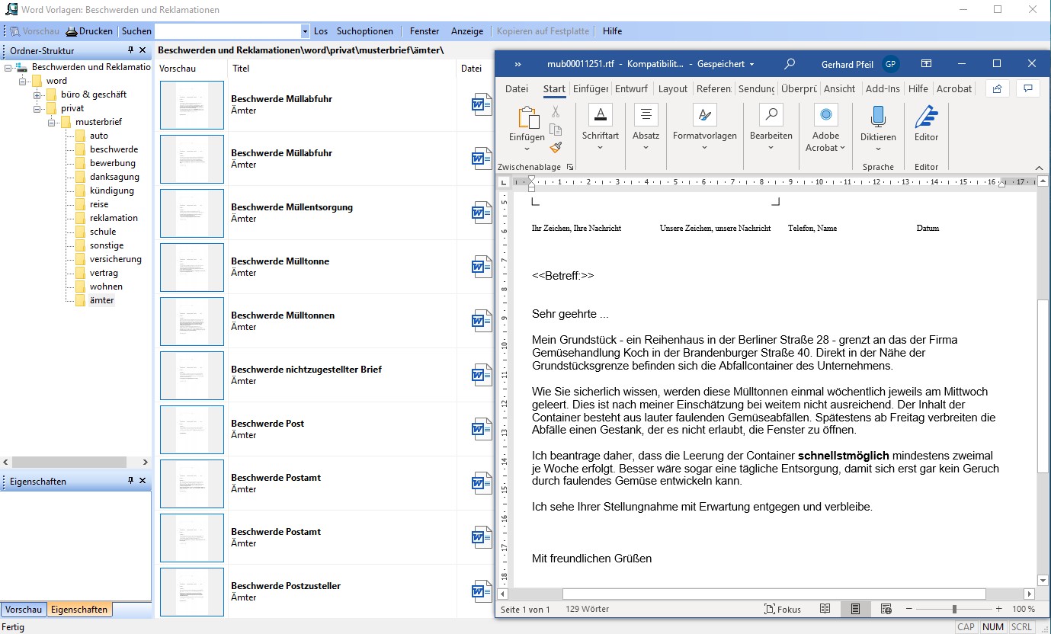Switch to Weblayout view in status bar

point(886,609)
